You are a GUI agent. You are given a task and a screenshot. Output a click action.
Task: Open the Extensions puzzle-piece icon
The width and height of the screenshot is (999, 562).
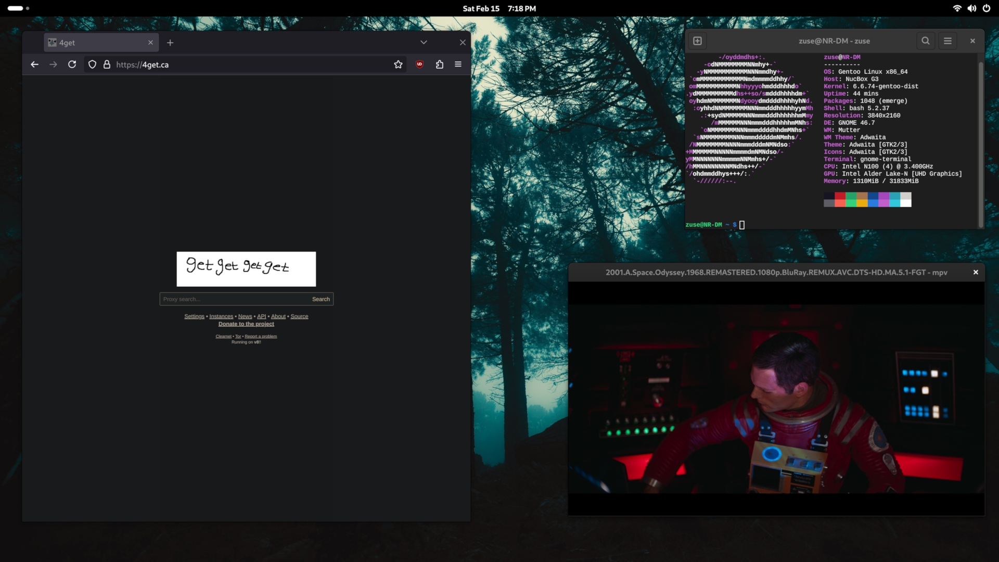click(440, 65)
